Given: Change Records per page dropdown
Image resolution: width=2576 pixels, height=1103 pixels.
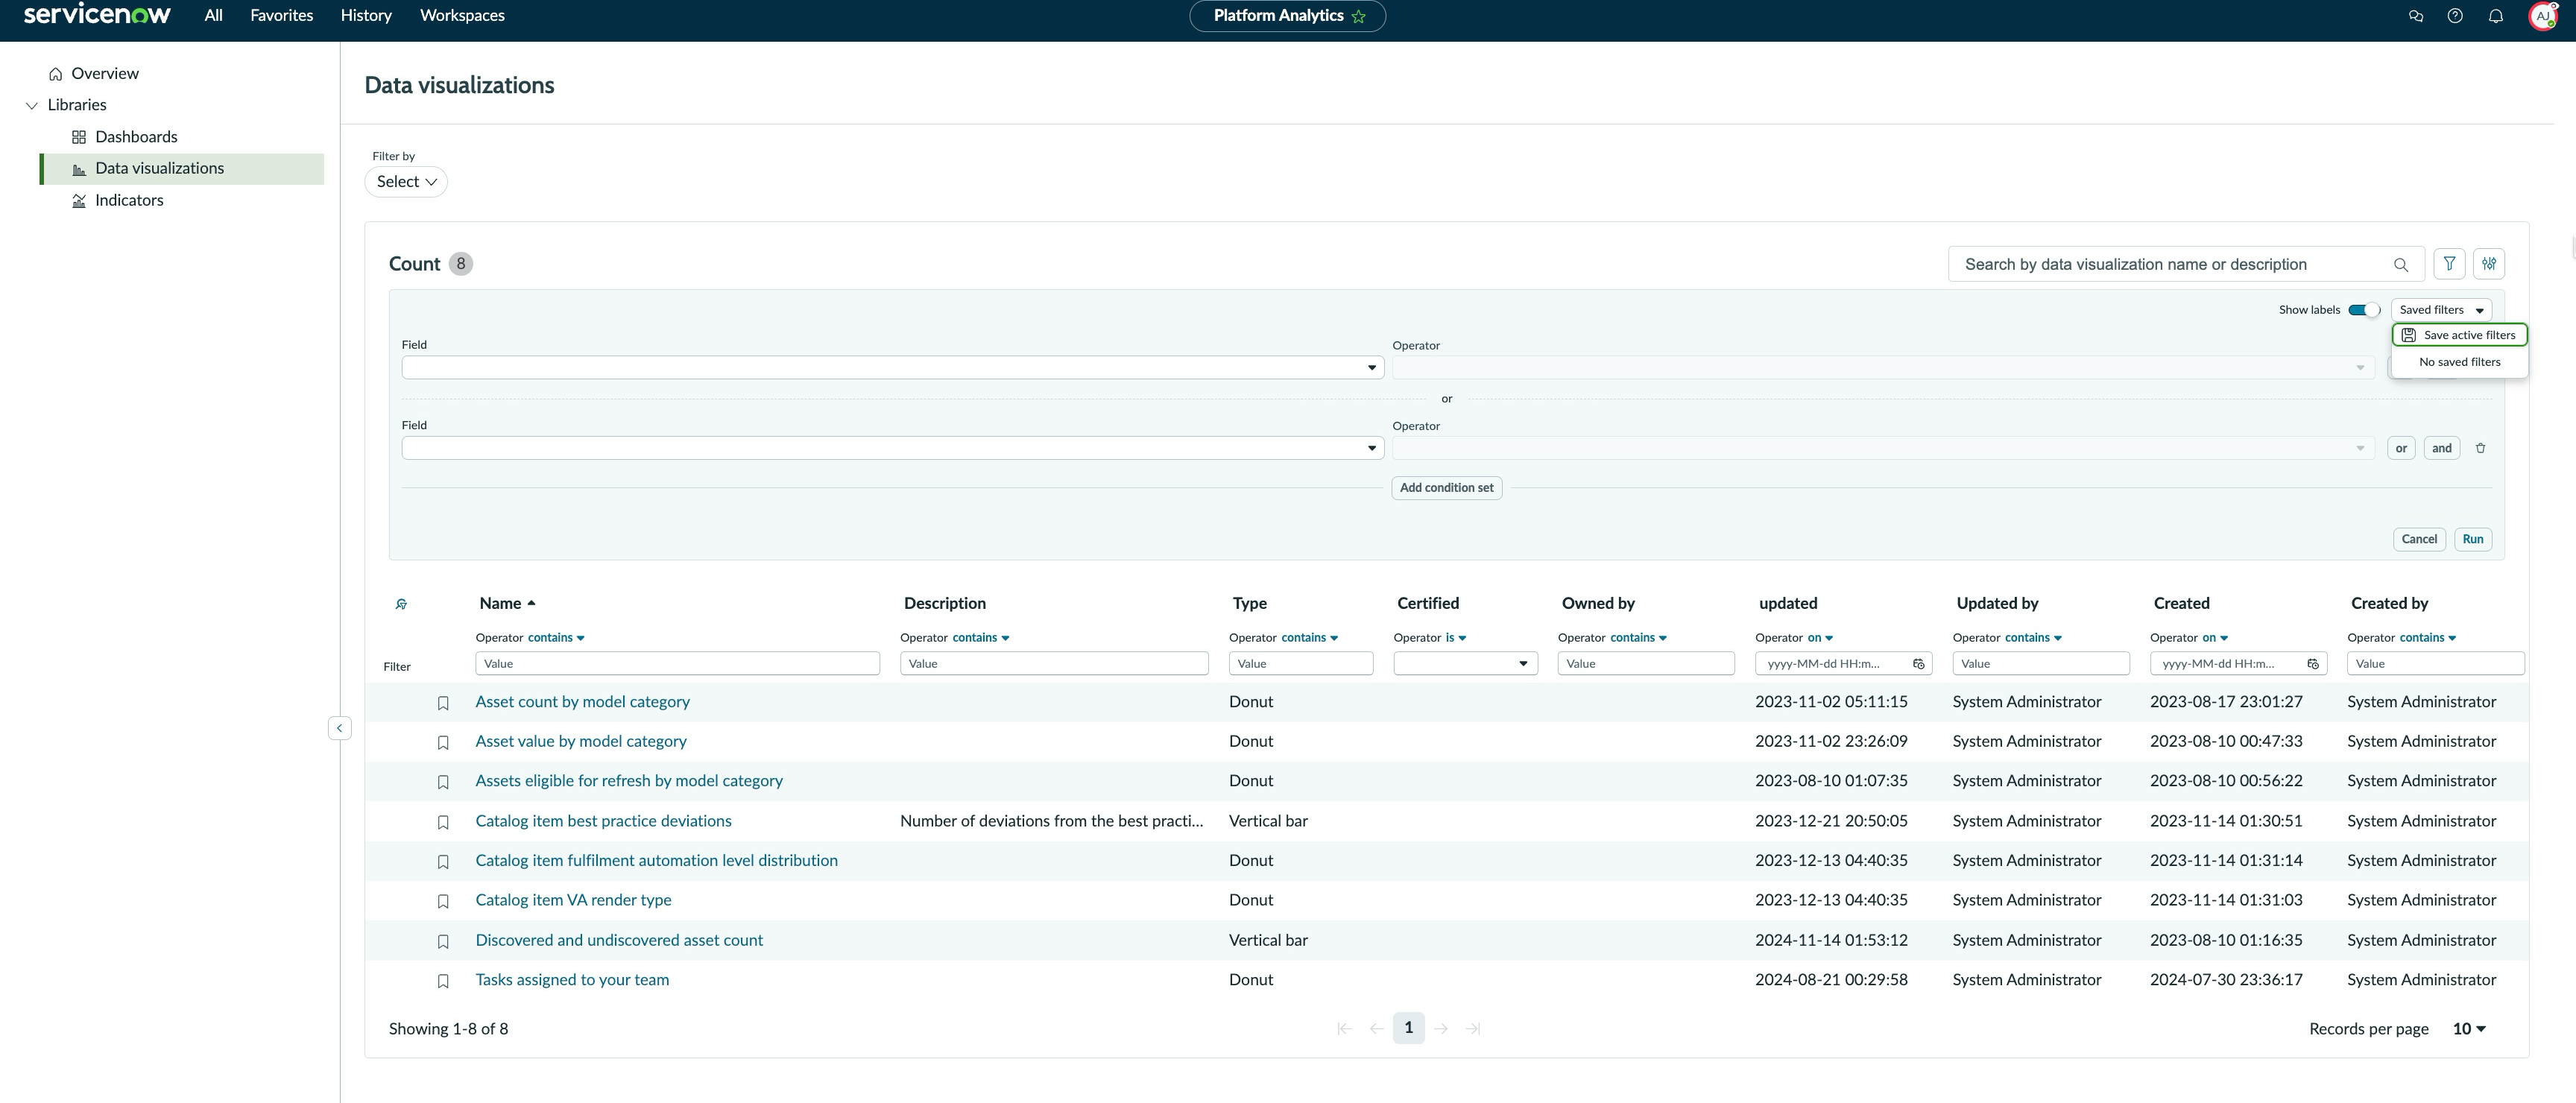Looking at the screenshot, I should click(2469, 1029).
